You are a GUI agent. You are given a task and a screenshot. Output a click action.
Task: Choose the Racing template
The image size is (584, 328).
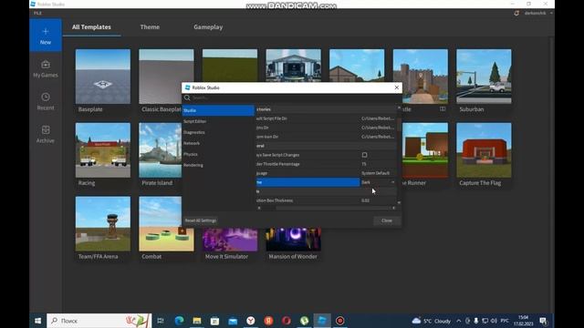click(x=103, y=155)
